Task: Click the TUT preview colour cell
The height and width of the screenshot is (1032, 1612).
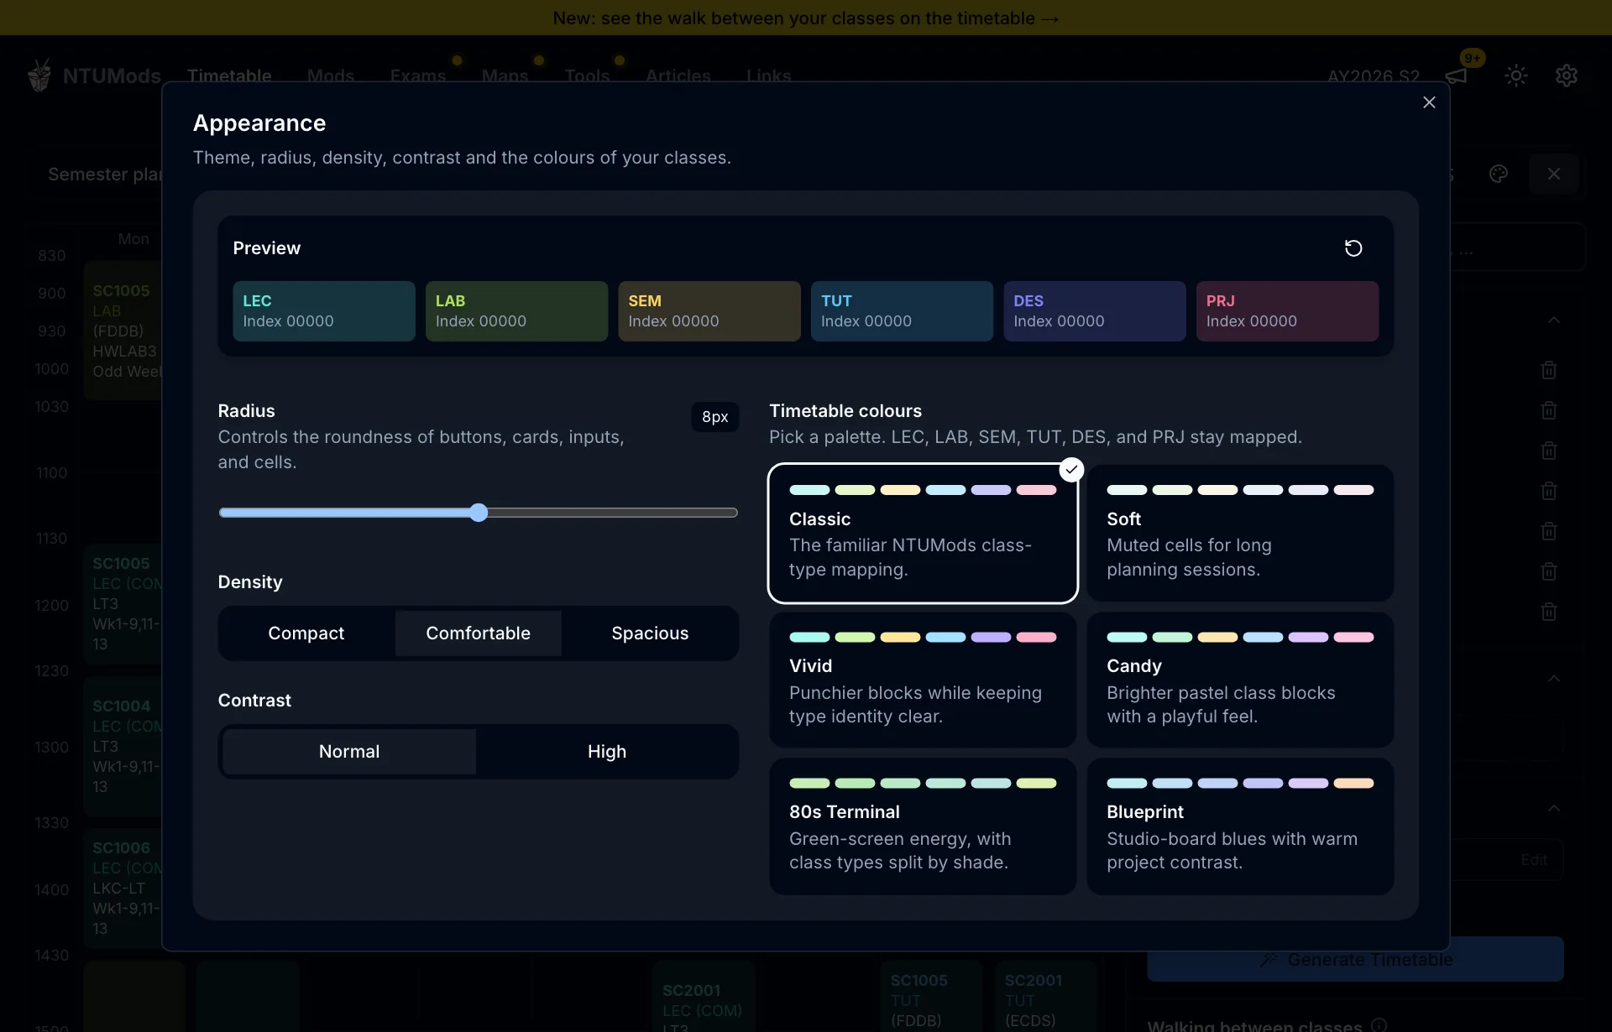Action: pos(902,311)
